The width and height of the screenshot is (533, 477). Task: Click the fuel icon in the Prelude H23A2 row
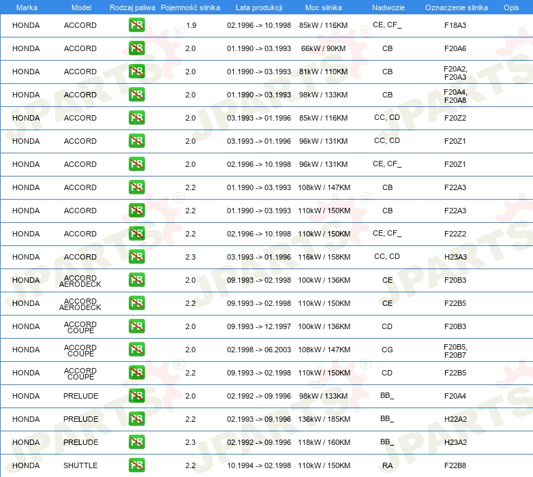point(136,442)
